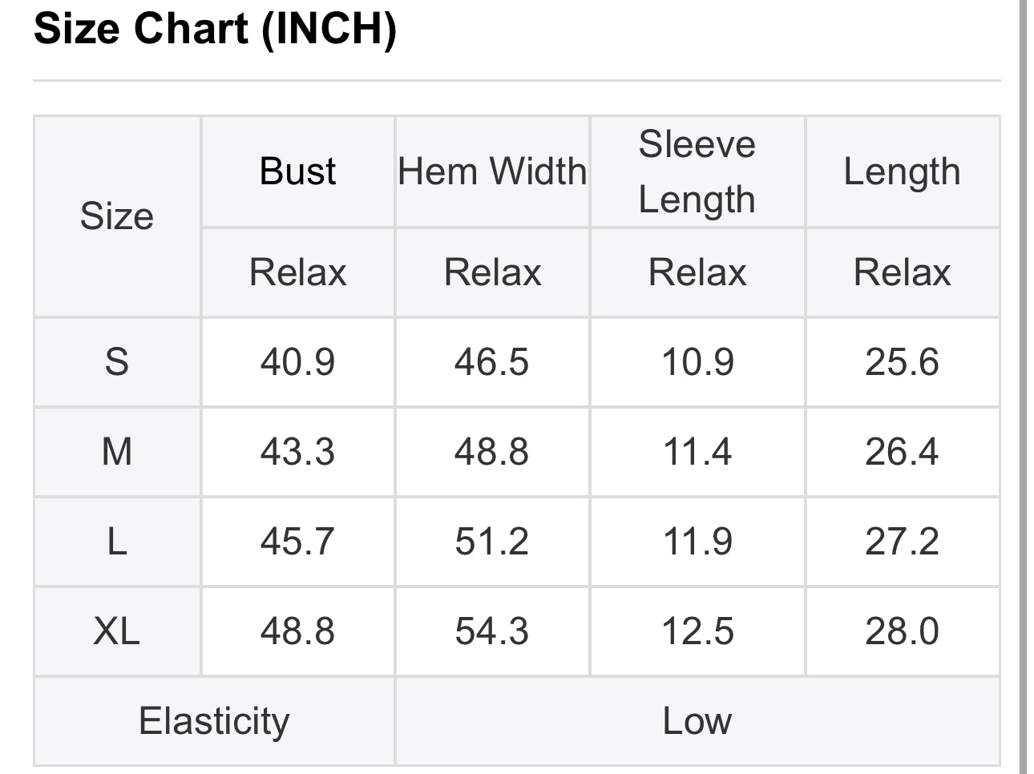The height and width of the screenshot is (774, 1034).
Task: Click the Sleeve Length column header
Action: 697,171
